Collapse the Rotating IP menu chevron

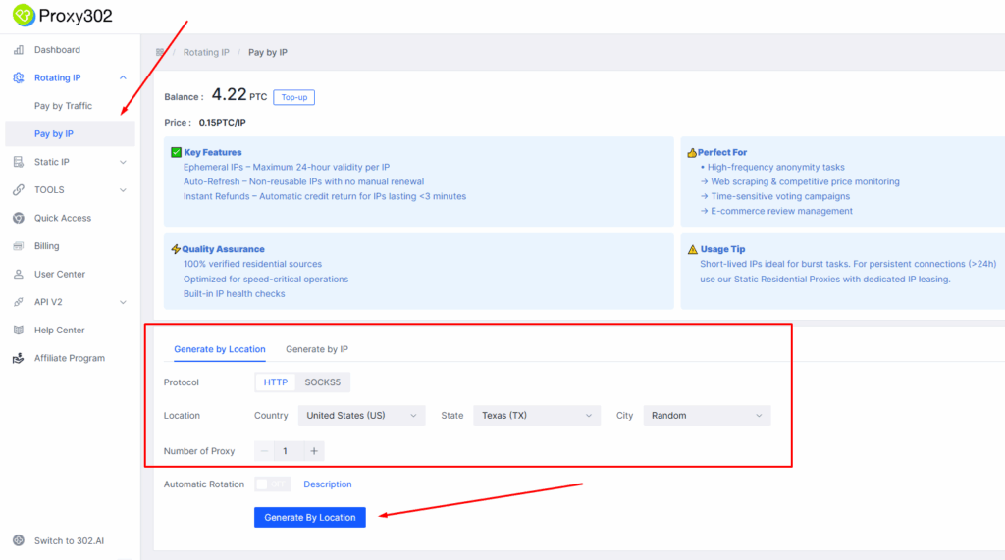pyautogui.click(x=123, y=77)
